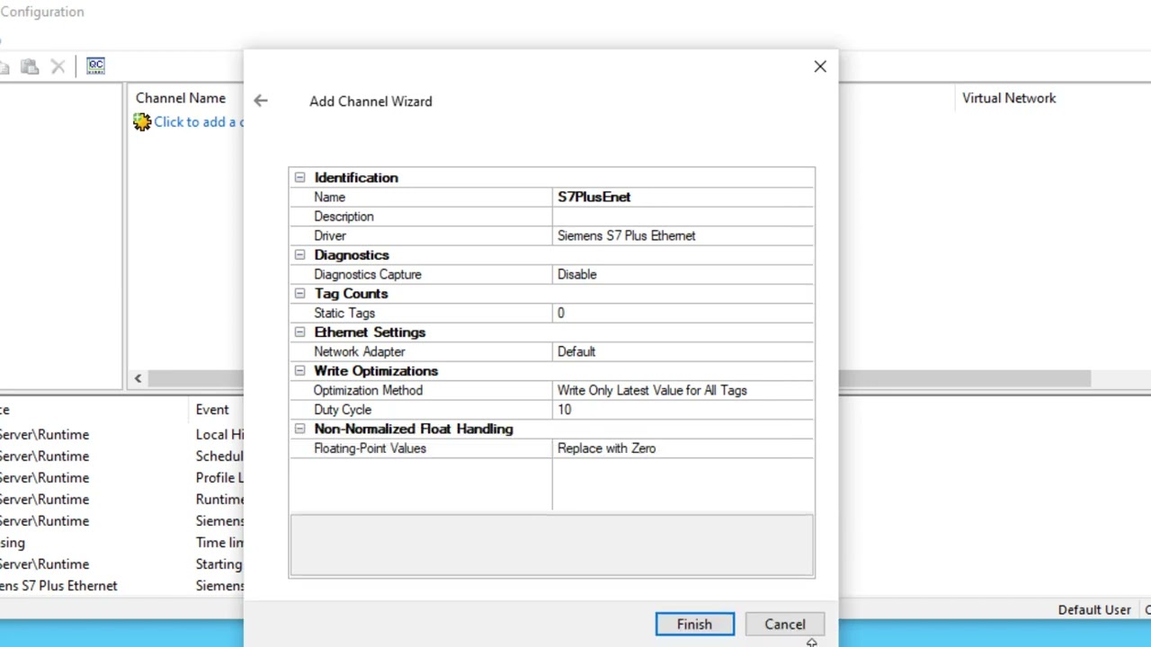The height and width of the screenshot is (647, 1151).
Task: Go back with the wizard's left arrow
Action: point(261,101)
